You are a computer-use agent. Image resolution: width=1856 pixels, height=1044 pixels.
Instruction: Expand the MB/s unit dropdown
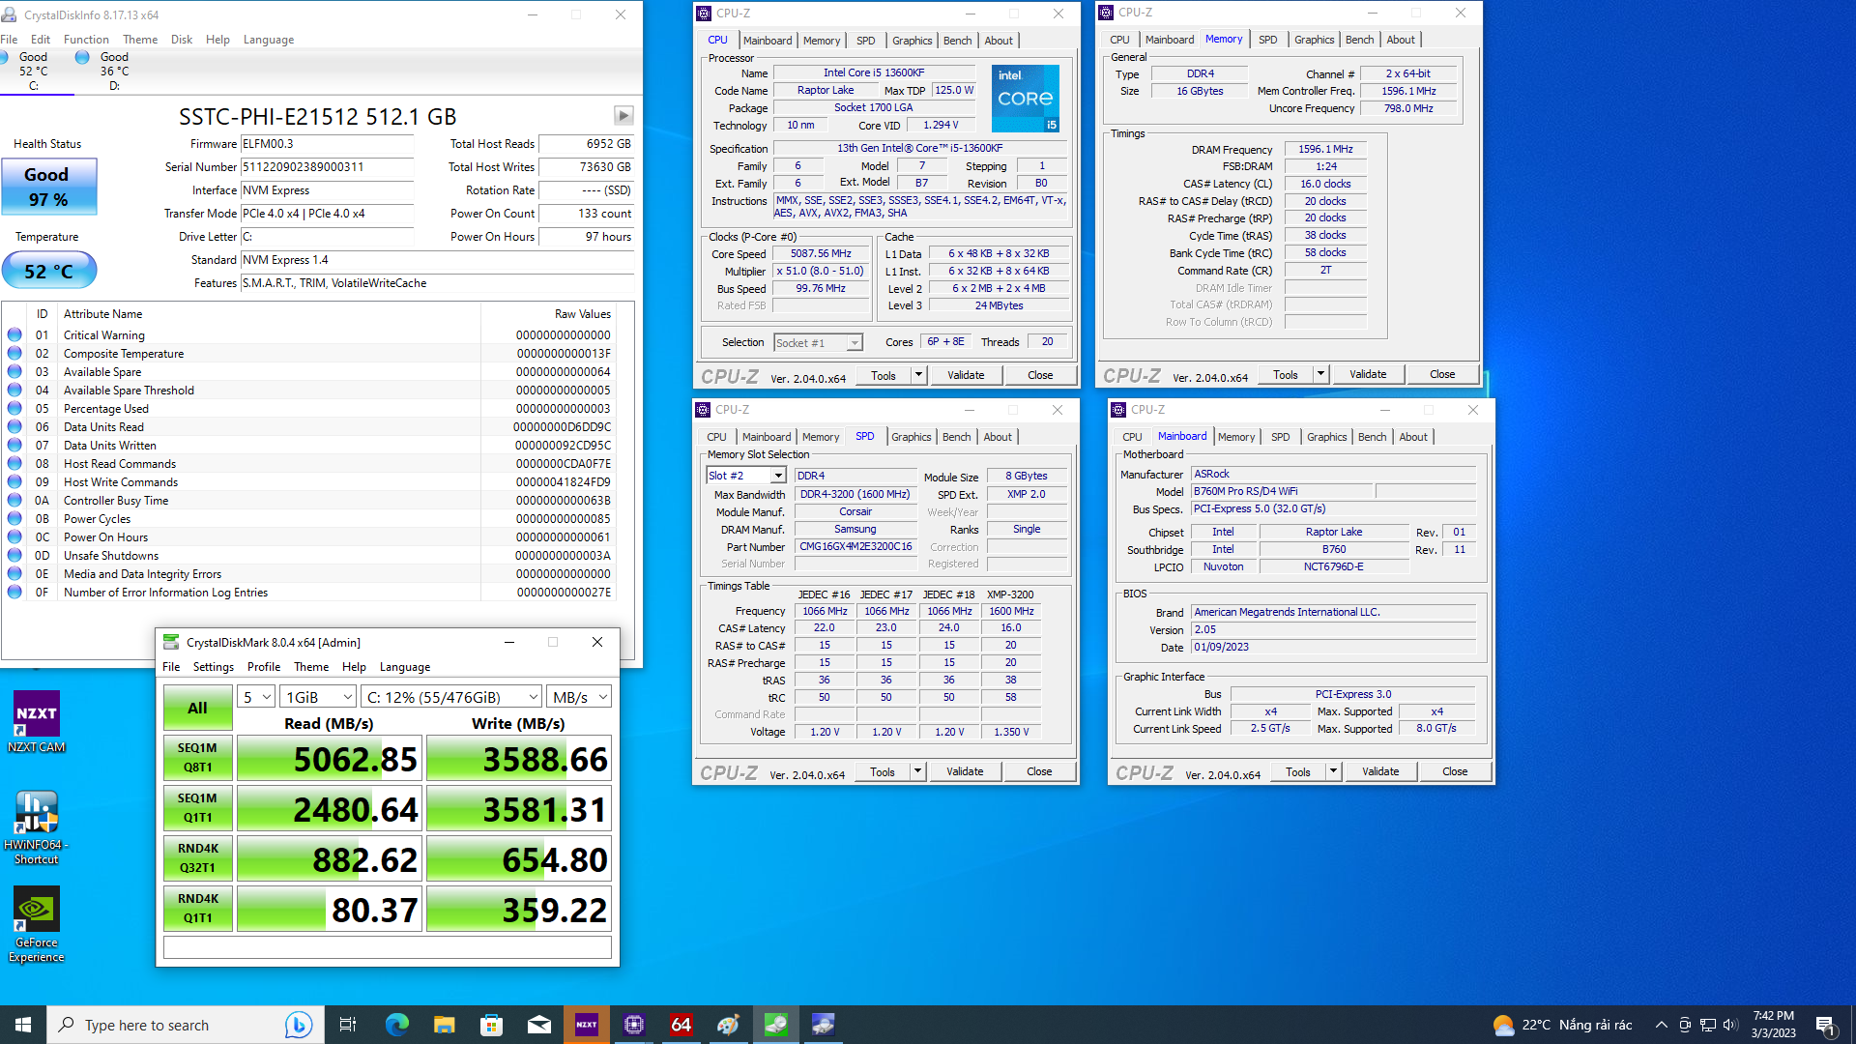pos(579,697)
